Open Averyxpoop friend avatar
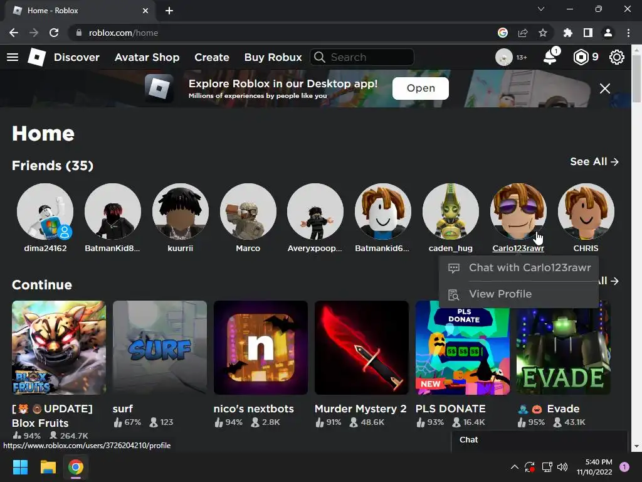Viewport: 642px width, 482px height. point(315,212)
